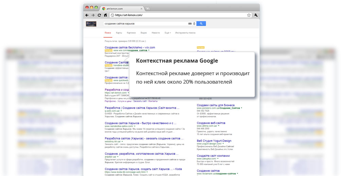
Task: Open 'Разработка сайтов (Харьков) - заказать' result
Action: 144,138
